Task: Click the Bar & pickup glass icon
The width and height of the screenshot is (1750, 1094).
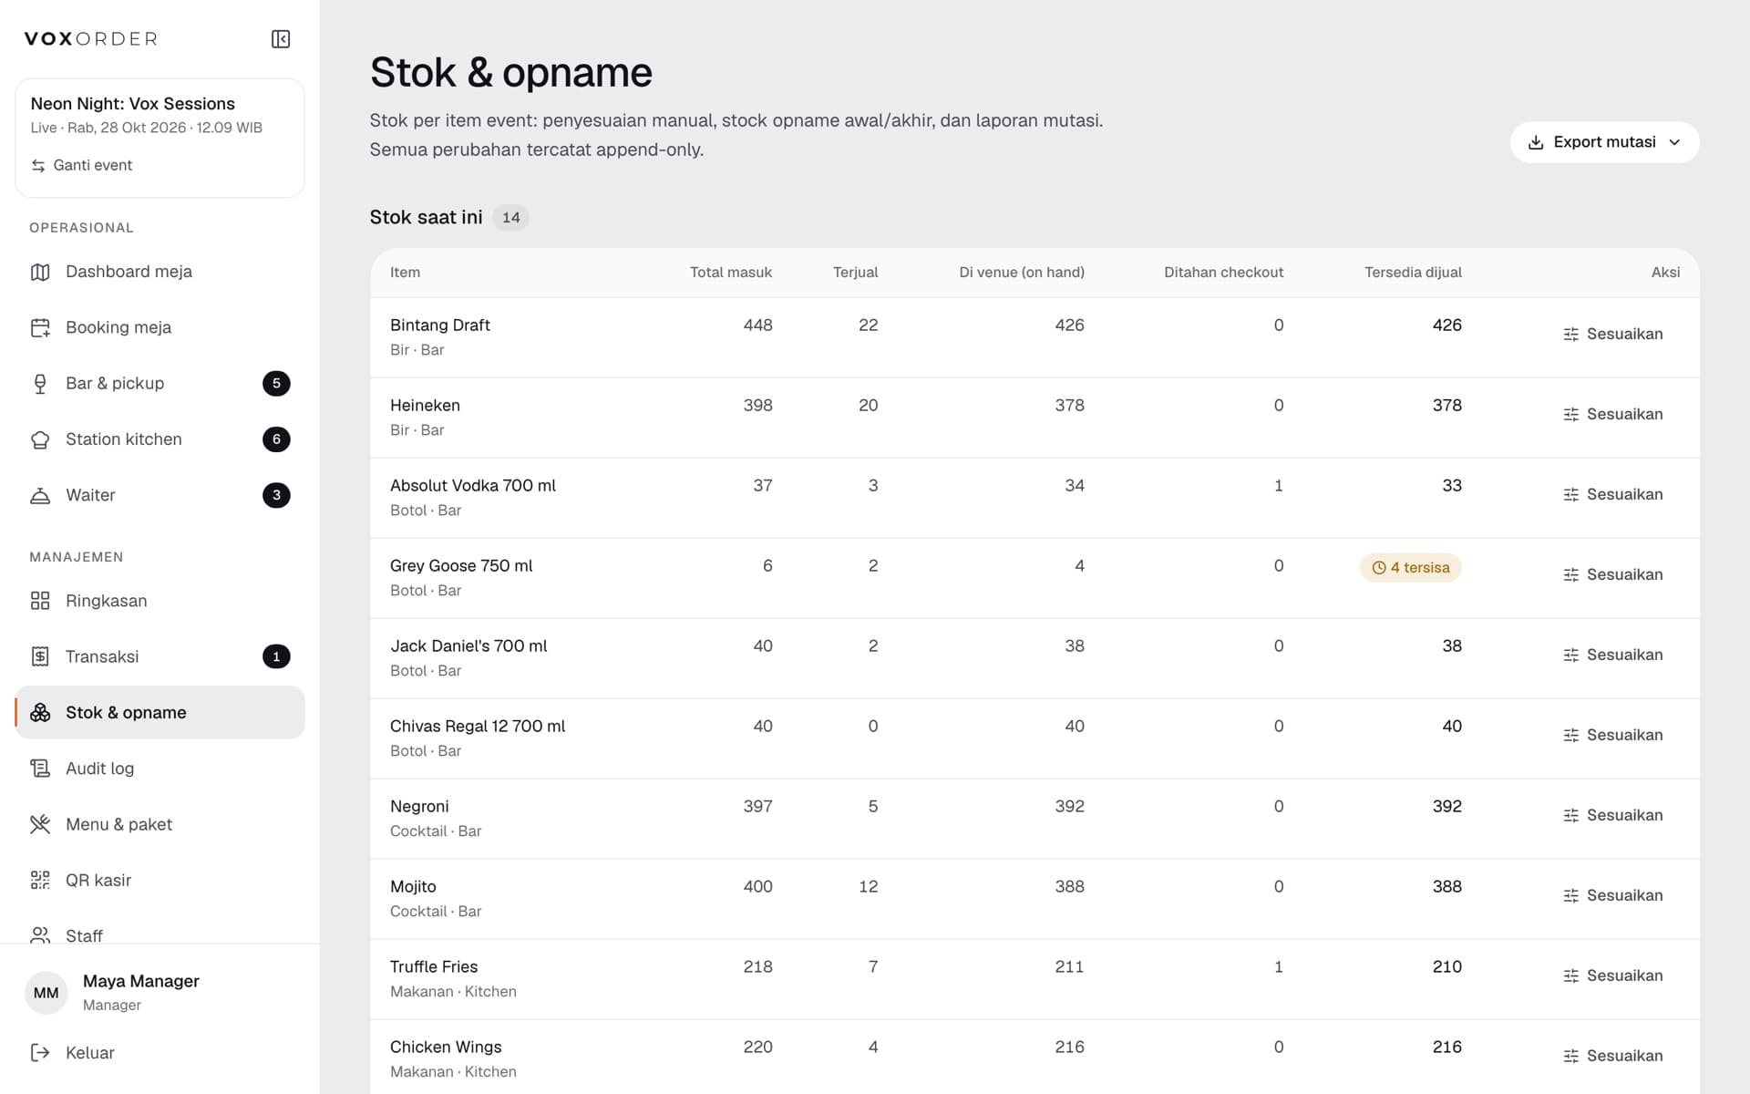Action: (40, 384)
